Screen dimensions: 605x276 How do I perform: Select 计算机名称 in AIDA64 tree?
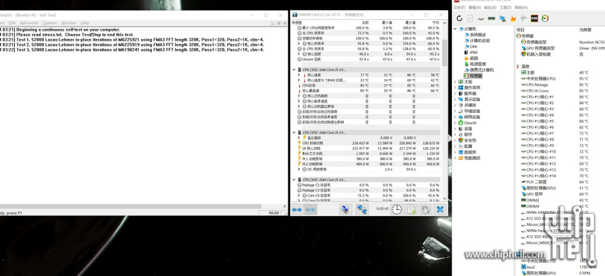[x=480, y=41]
